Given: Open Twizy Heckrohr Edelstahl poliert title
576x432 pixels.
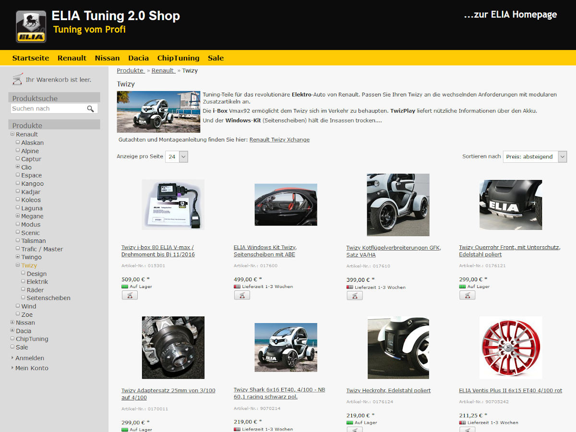Looking at the screenshot, I should coord(388,391).
